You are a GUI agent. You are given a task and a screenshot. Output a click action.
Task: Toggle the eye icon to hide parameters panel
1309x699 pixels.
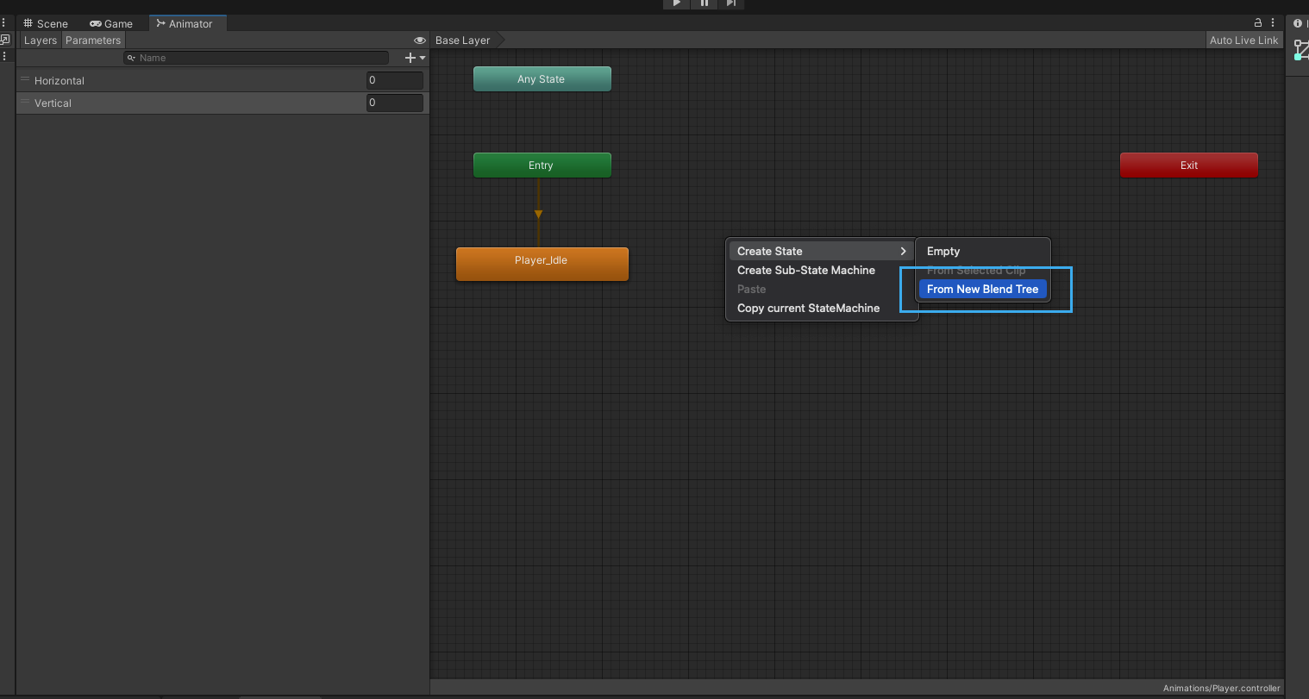click(x=420, y=41)
